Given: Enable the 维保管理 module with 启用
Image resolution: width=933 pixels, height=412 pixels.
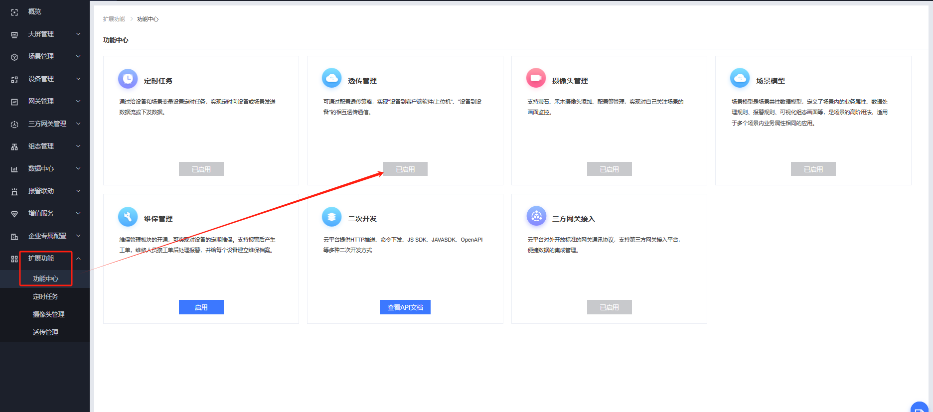Looking at the screenshot, I should tap(201, 307).
